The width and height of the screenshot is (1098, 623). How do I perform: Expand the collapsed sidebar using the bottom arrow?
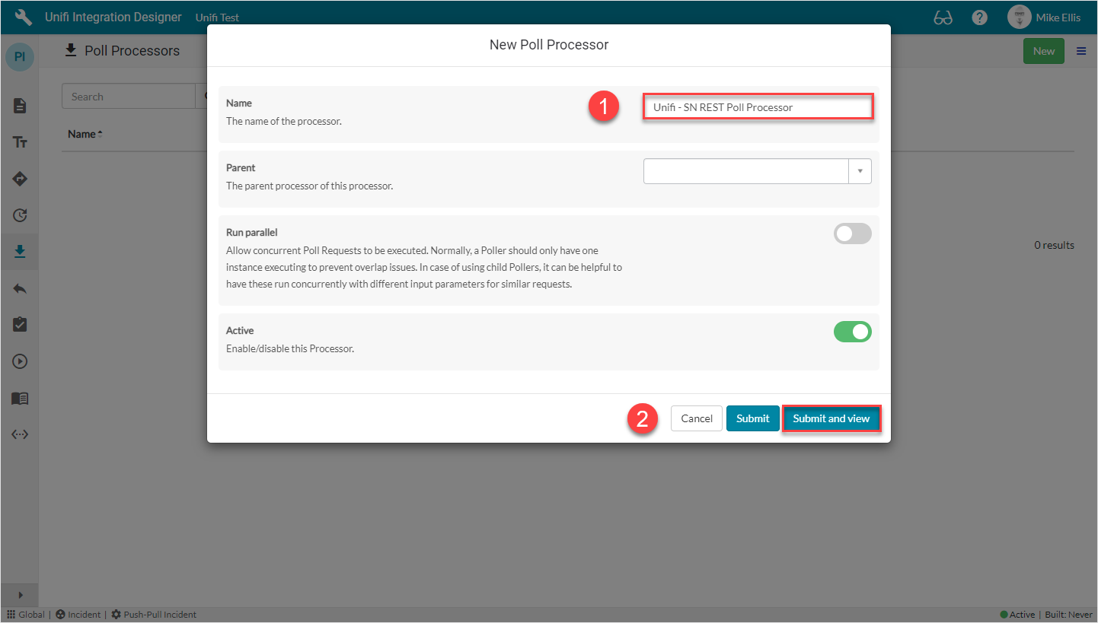coord(19,595)
